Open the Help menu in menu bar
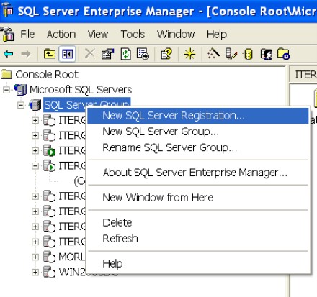Screen dimensions: 317x297 point(217,35)
